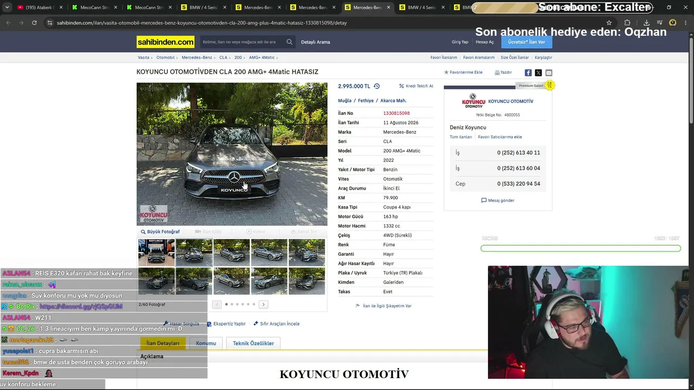The image size is (694, 390).
Task: Select the İlan Detayları tab
Action: coord(163,343)
